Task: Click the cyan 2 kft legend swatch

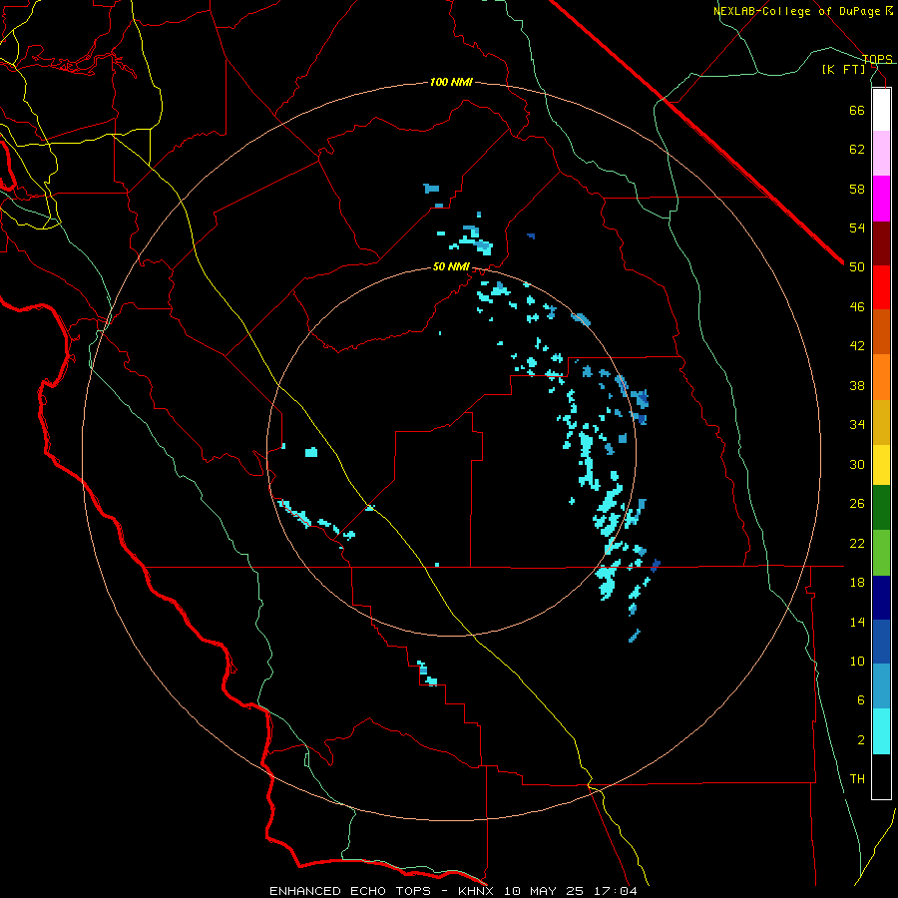Action: click(881, 731)
